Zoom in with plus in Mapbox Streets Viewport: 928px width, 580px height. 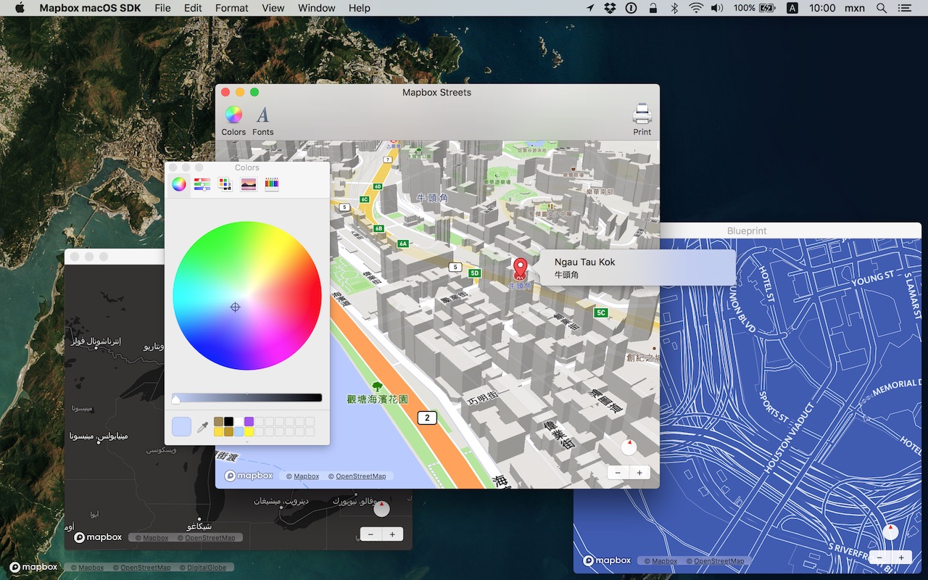click(x=639, y=473)
